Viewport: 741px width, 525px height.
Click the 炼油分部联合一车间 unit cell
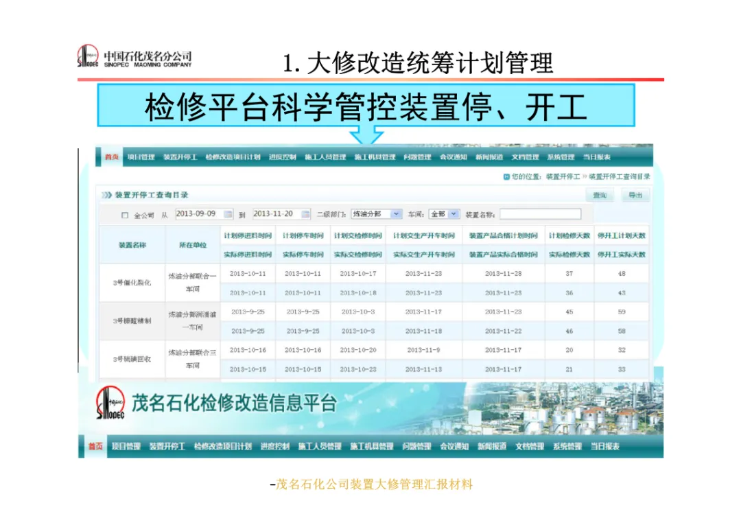point(192,283)
